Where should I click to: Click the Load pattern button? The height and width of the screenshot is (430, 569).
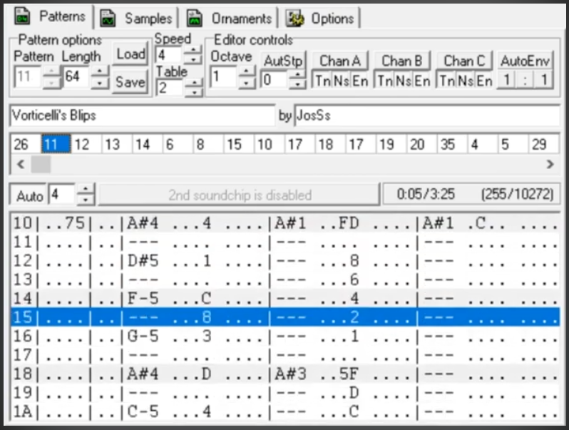coord(130,54)
